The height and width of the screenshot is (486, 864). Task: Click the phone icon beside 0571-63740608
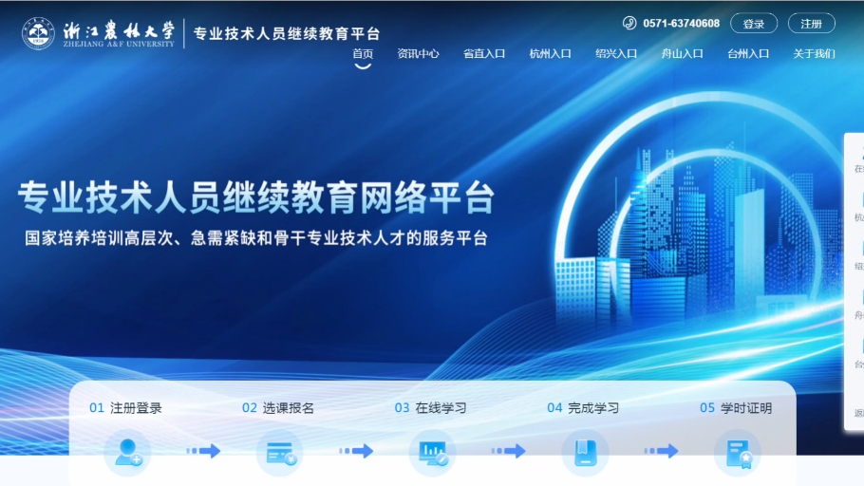point(629,24)
